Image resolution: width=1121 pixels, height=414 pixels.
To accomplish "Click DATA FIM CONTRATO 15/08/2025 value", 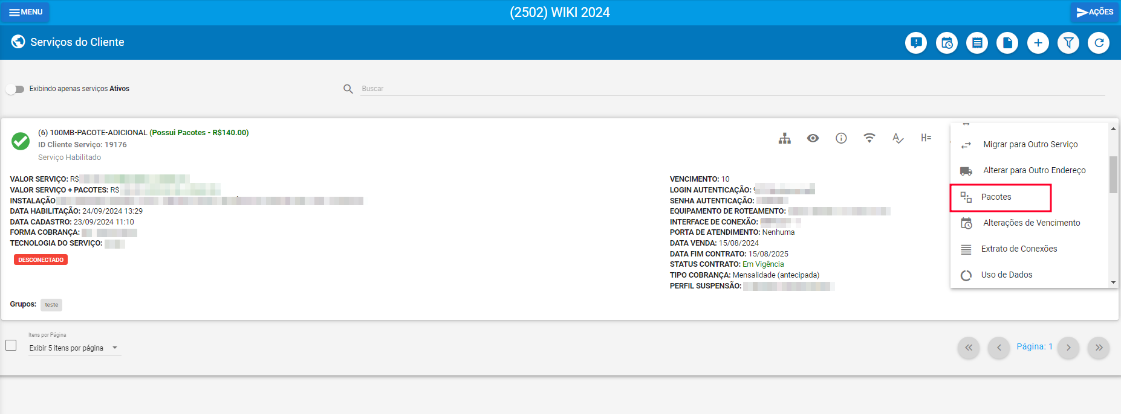I will 768,254.
